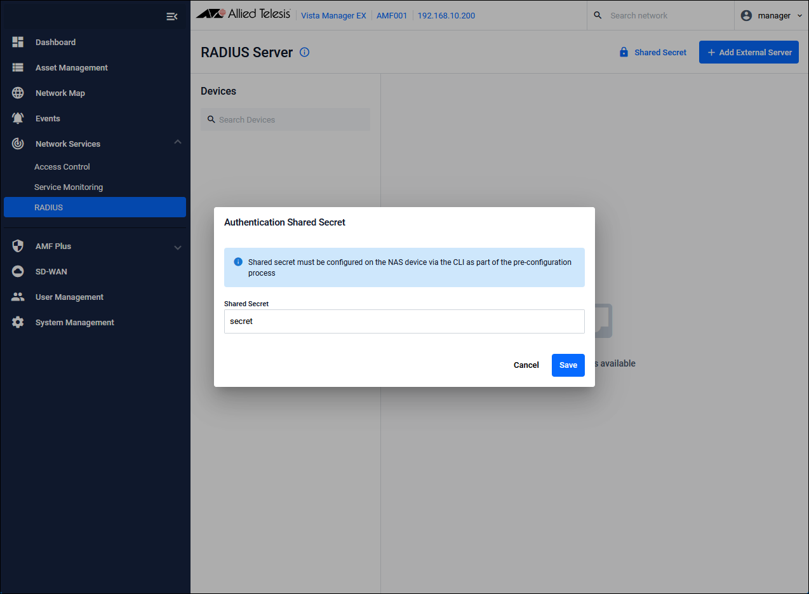
Task: Click the Network Map globe icon
Action: [18, 93]
